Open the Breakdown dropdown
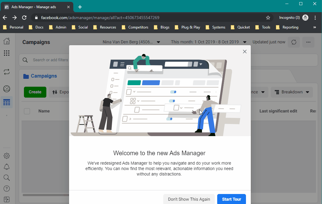Screen dimensions: 322x204 pyautogui.click(x=292, y=92)
